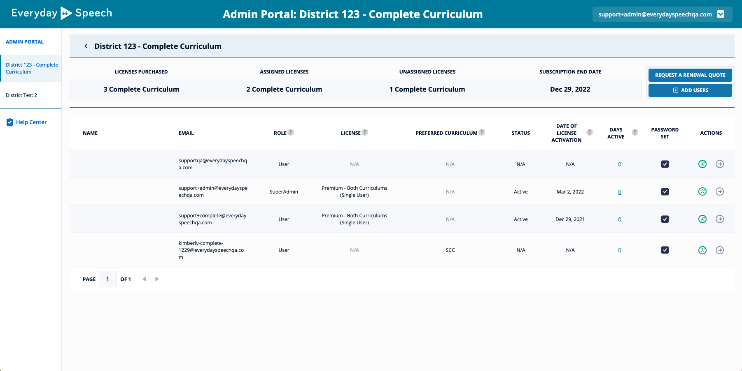Viewport: 742px width, 371px height.
Task: Click the SuperAdmin role cell
Action: [x=284, y=191]
